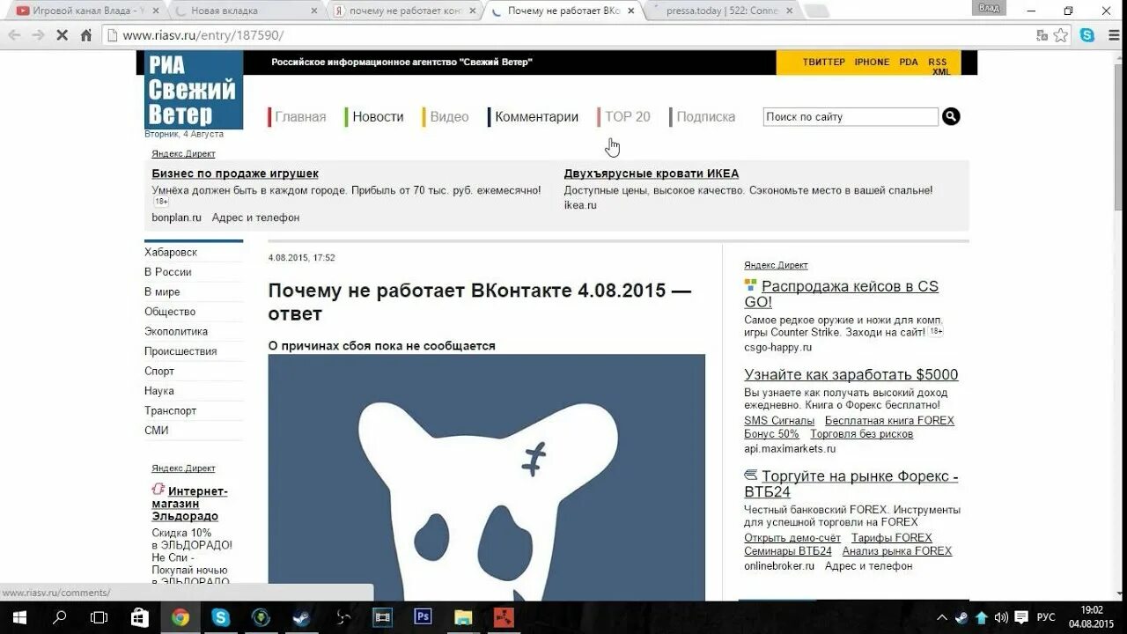Open the ТВИТТЕР link in header
The width and height of the screenshot is (1127, 634).
pos(823,62)
